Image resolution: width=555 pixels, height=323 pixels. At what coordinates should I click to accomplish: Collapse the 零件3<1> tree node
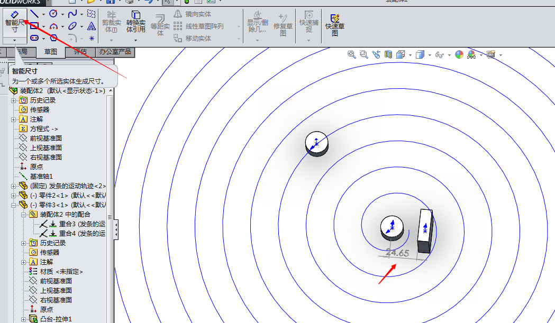[13, 205]
